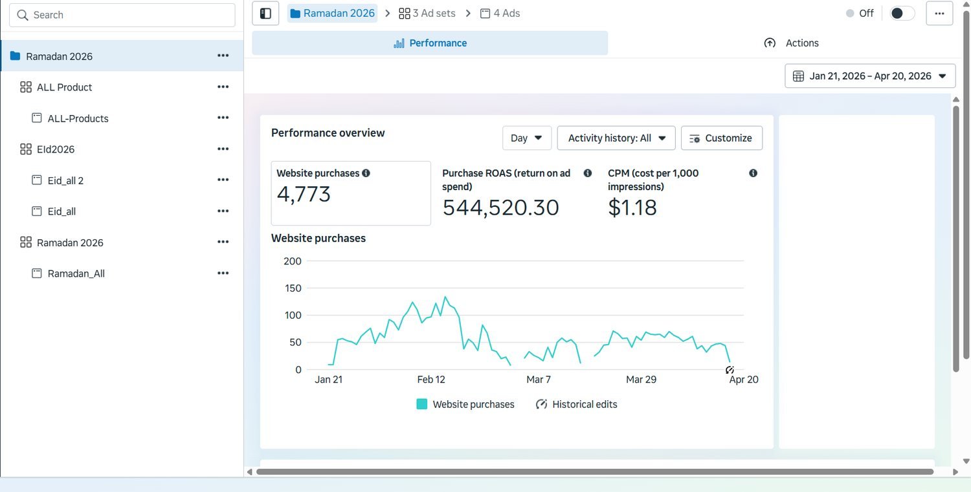Image resolution: width=971 pixels, height=492 pixels.
Task: Select the CPM metric card
Action: pyautogui.click(x=682, y=193)
